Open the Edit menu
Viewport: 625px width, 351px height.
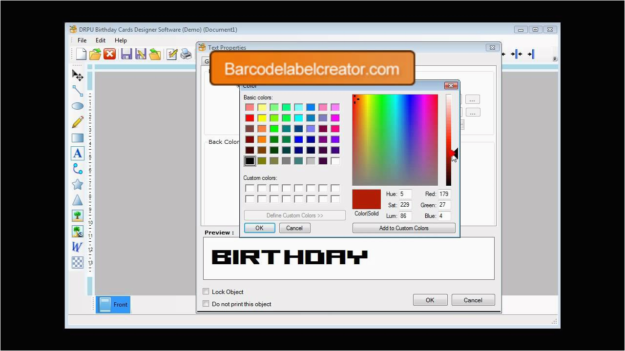(x=100, y=40)
